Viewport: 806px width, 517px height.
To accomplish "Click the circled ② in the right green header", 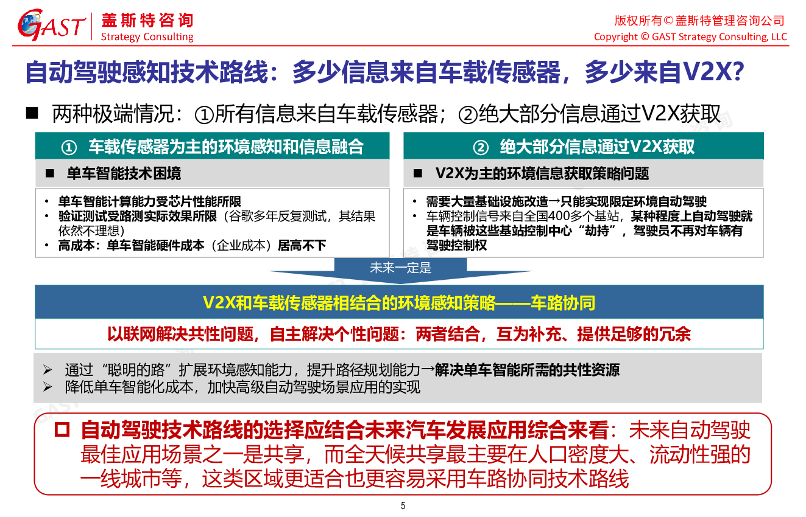I will (481, 147).
